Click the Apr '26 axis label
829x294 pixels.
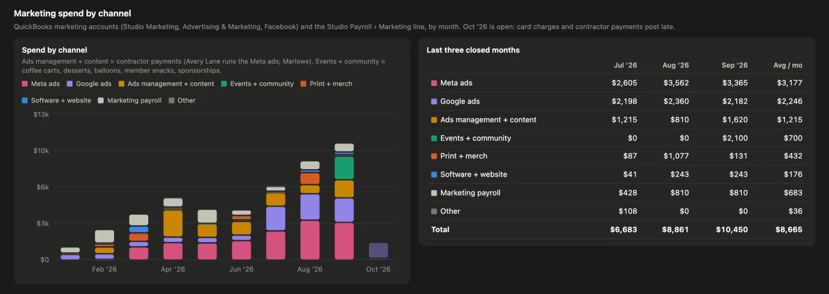(173, 269)
